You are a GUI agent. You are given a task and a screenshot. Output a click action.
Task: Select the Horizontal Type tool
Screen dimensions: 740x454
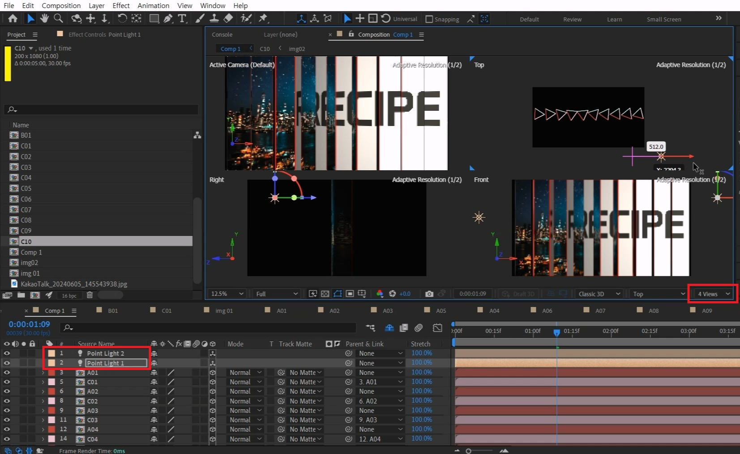tap(182, 18)
